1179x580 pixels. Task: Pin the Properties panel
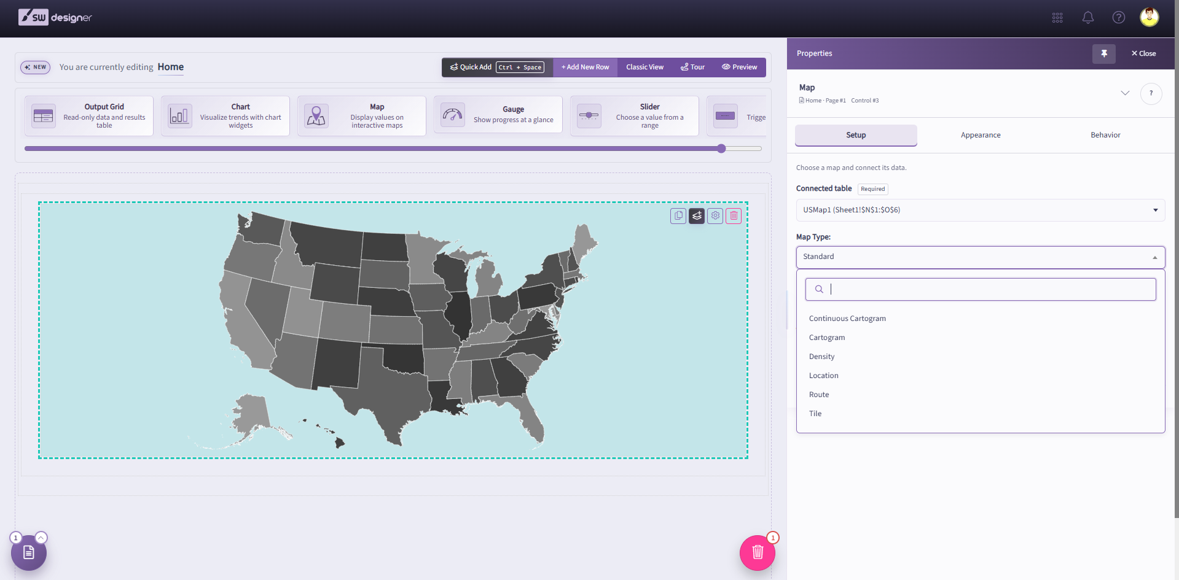[x=1104, y=53]
